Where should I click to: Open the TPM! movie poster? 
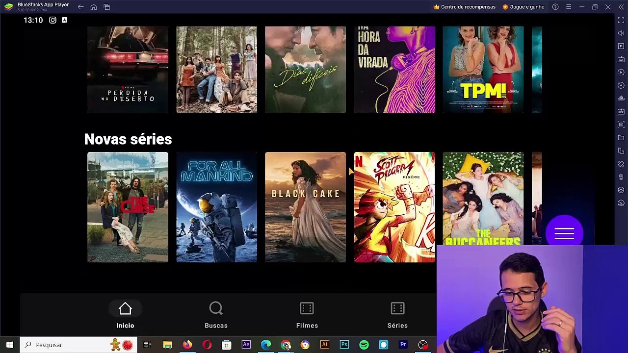(483, 70)
